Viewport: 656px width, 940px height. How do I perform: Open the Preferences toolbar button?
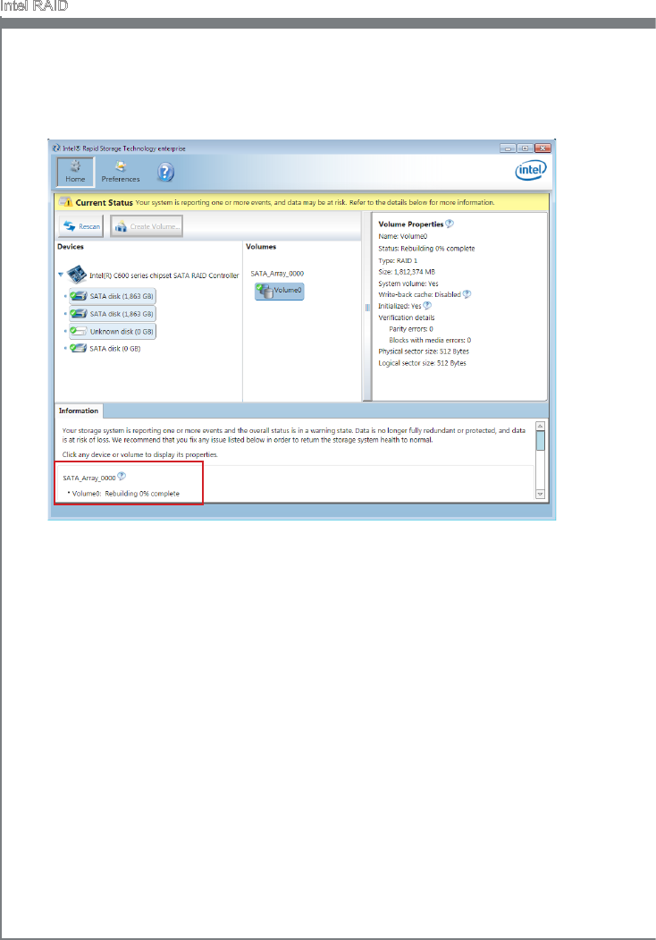[121, 172]
